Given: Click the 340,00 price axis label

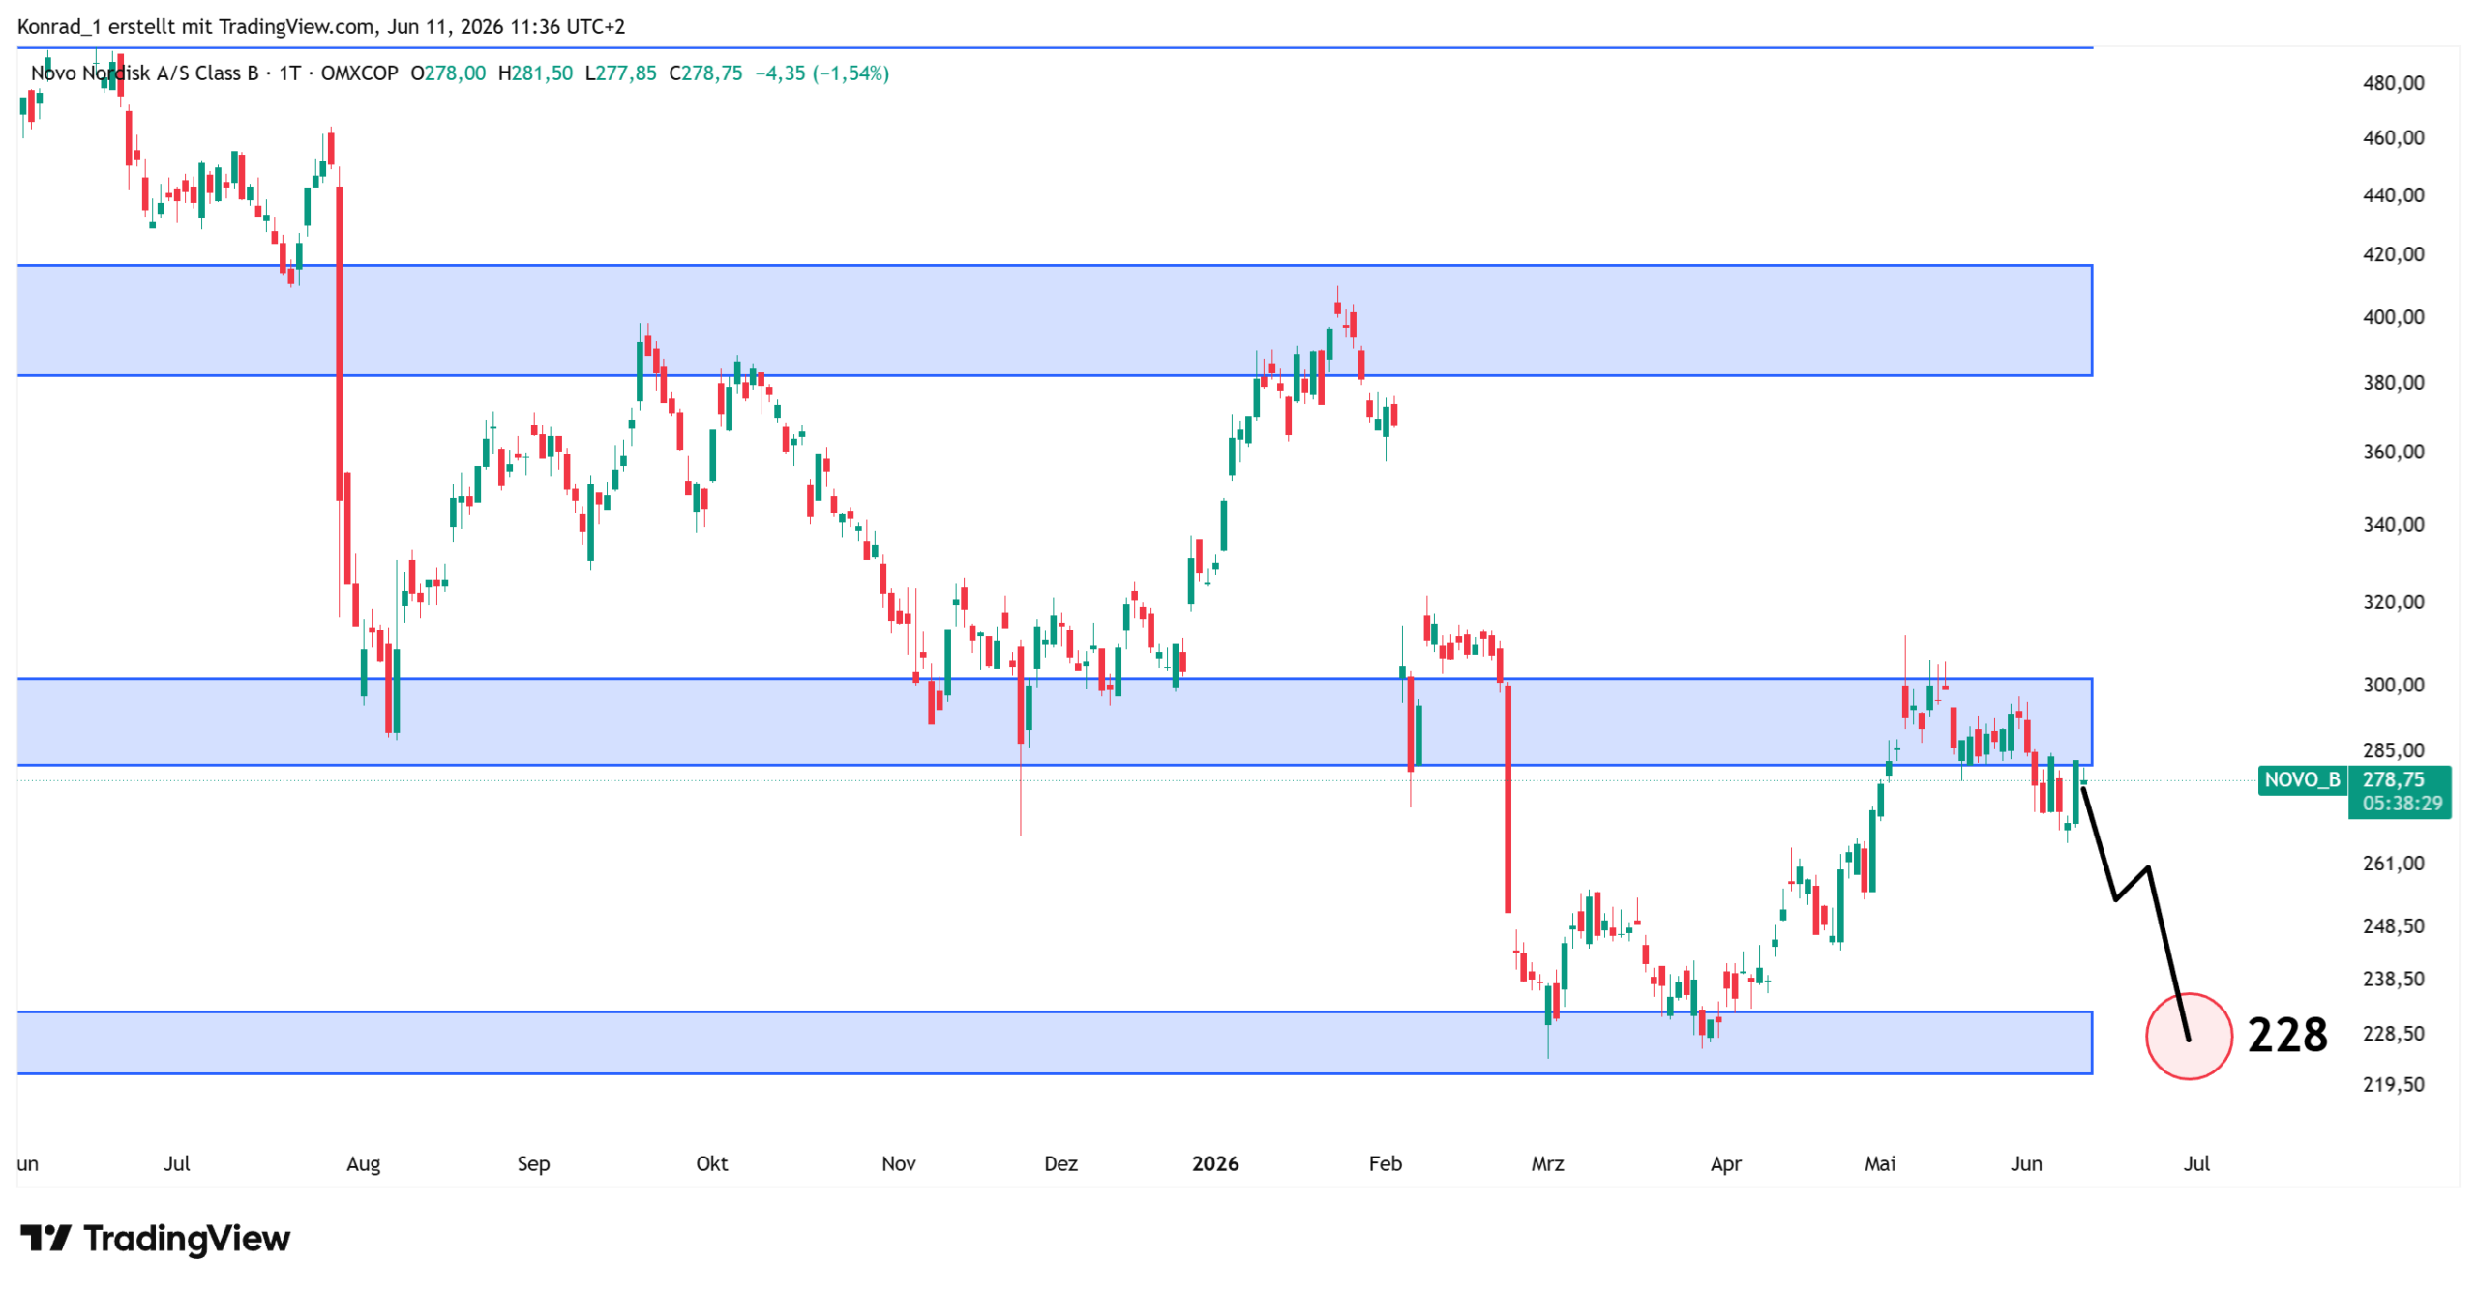Looking at the screenshot, I should pos(2393,525).
